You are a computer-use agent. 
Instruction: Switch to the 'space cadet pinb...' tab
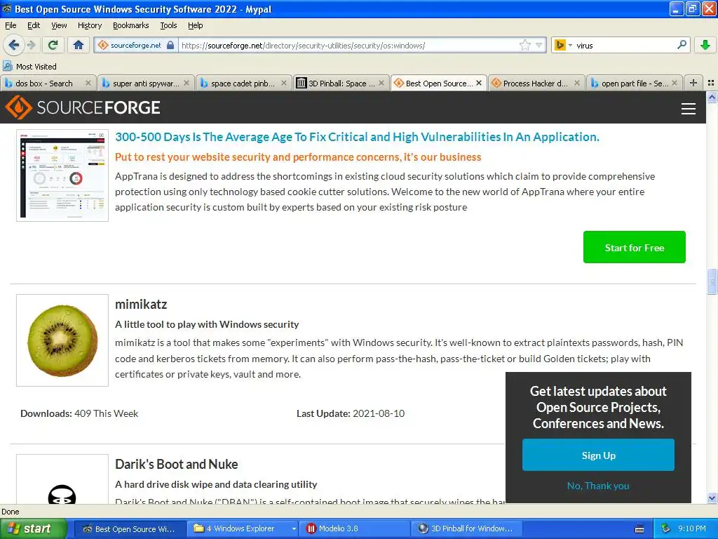pos(243,84)
